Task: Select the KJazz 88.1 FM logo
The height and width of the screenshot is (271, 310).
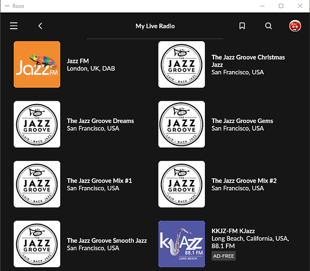Action: pyautogui.click(x=182, y=244)
